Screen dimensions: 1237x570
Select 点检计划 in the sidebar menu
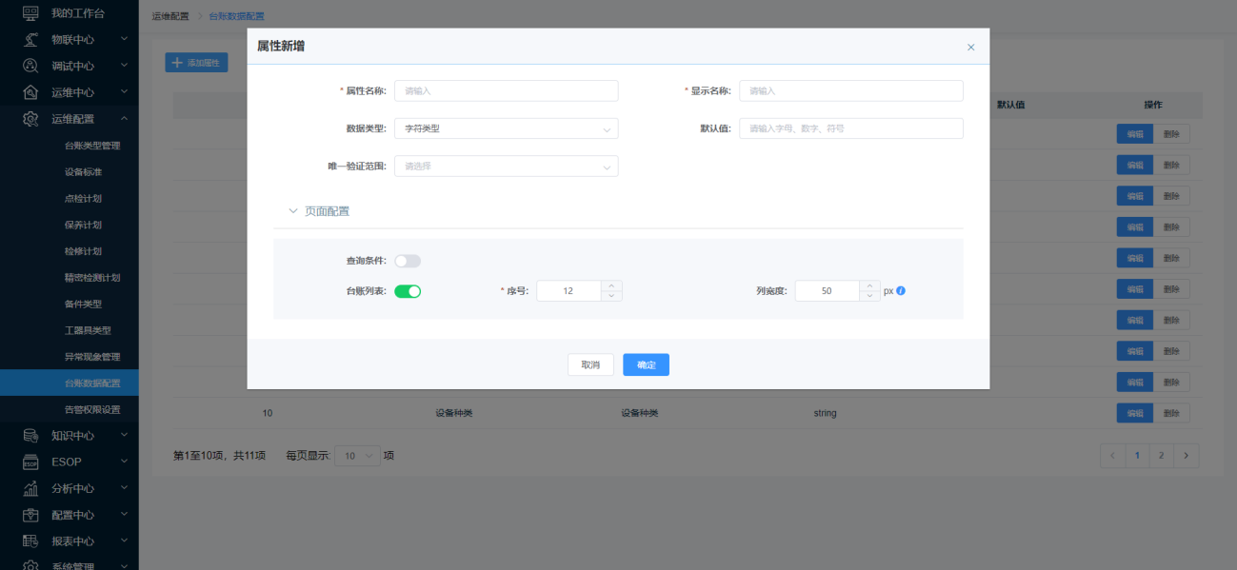84,199
